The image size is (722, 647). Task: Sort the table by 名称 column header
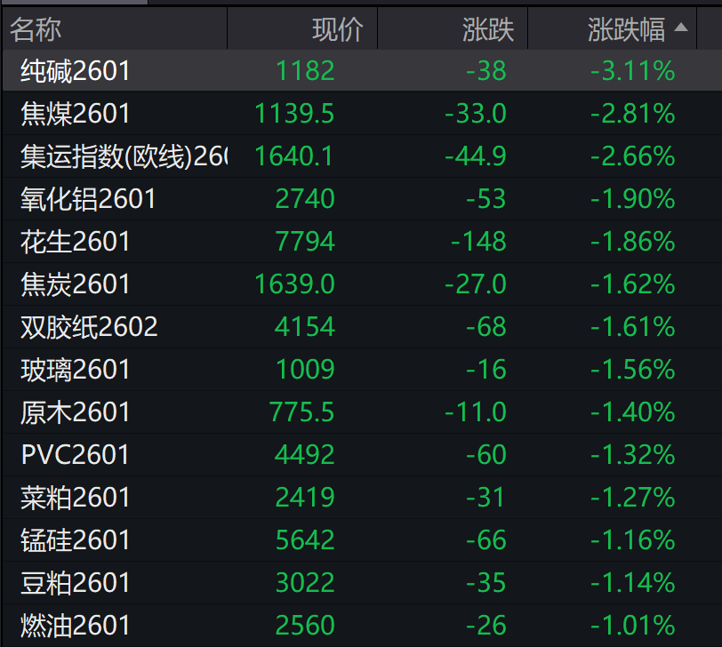tap(36, 29)
